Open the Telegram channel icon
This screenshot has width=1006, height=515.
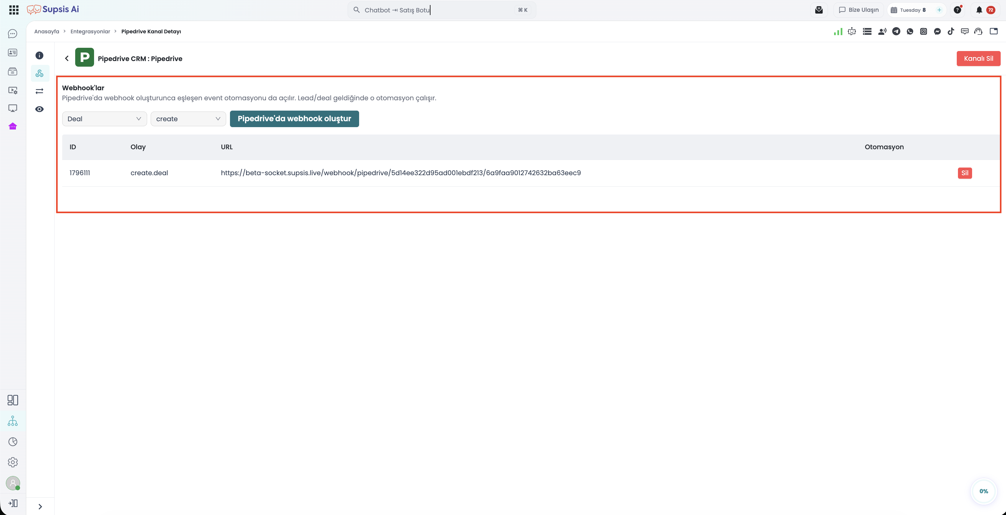[896, 31]
